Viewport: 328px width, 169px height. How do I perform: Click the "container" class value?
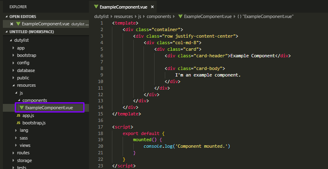167,29
